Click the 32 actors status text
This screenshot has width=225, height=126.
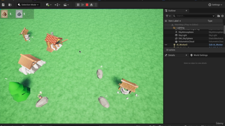click(171, 50)
